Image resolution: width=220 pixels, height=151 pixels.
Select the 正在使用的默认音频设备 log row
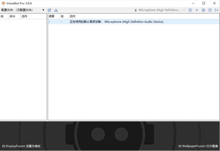(134, 22)
